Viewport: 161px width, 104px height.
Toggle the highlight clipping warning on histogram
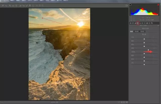coord(158,5)
